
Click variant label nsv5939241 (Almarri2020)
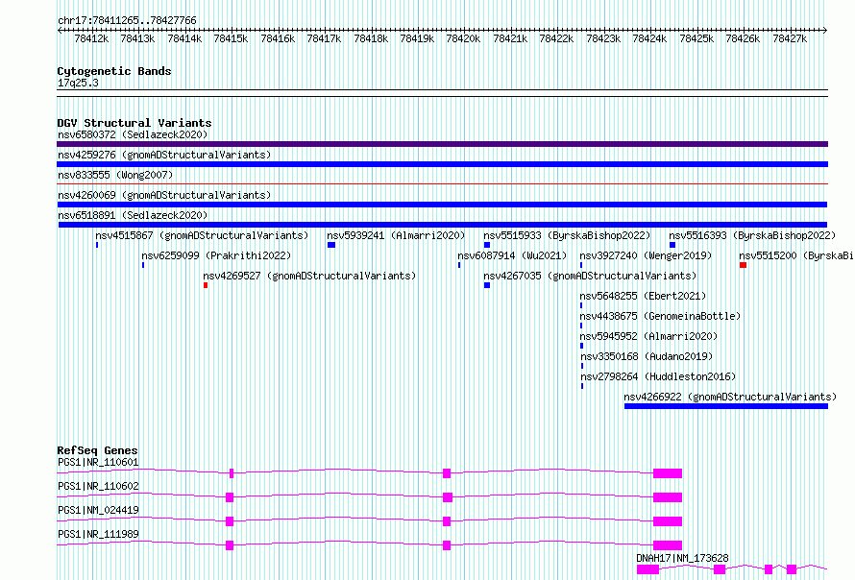click(396, 235)
